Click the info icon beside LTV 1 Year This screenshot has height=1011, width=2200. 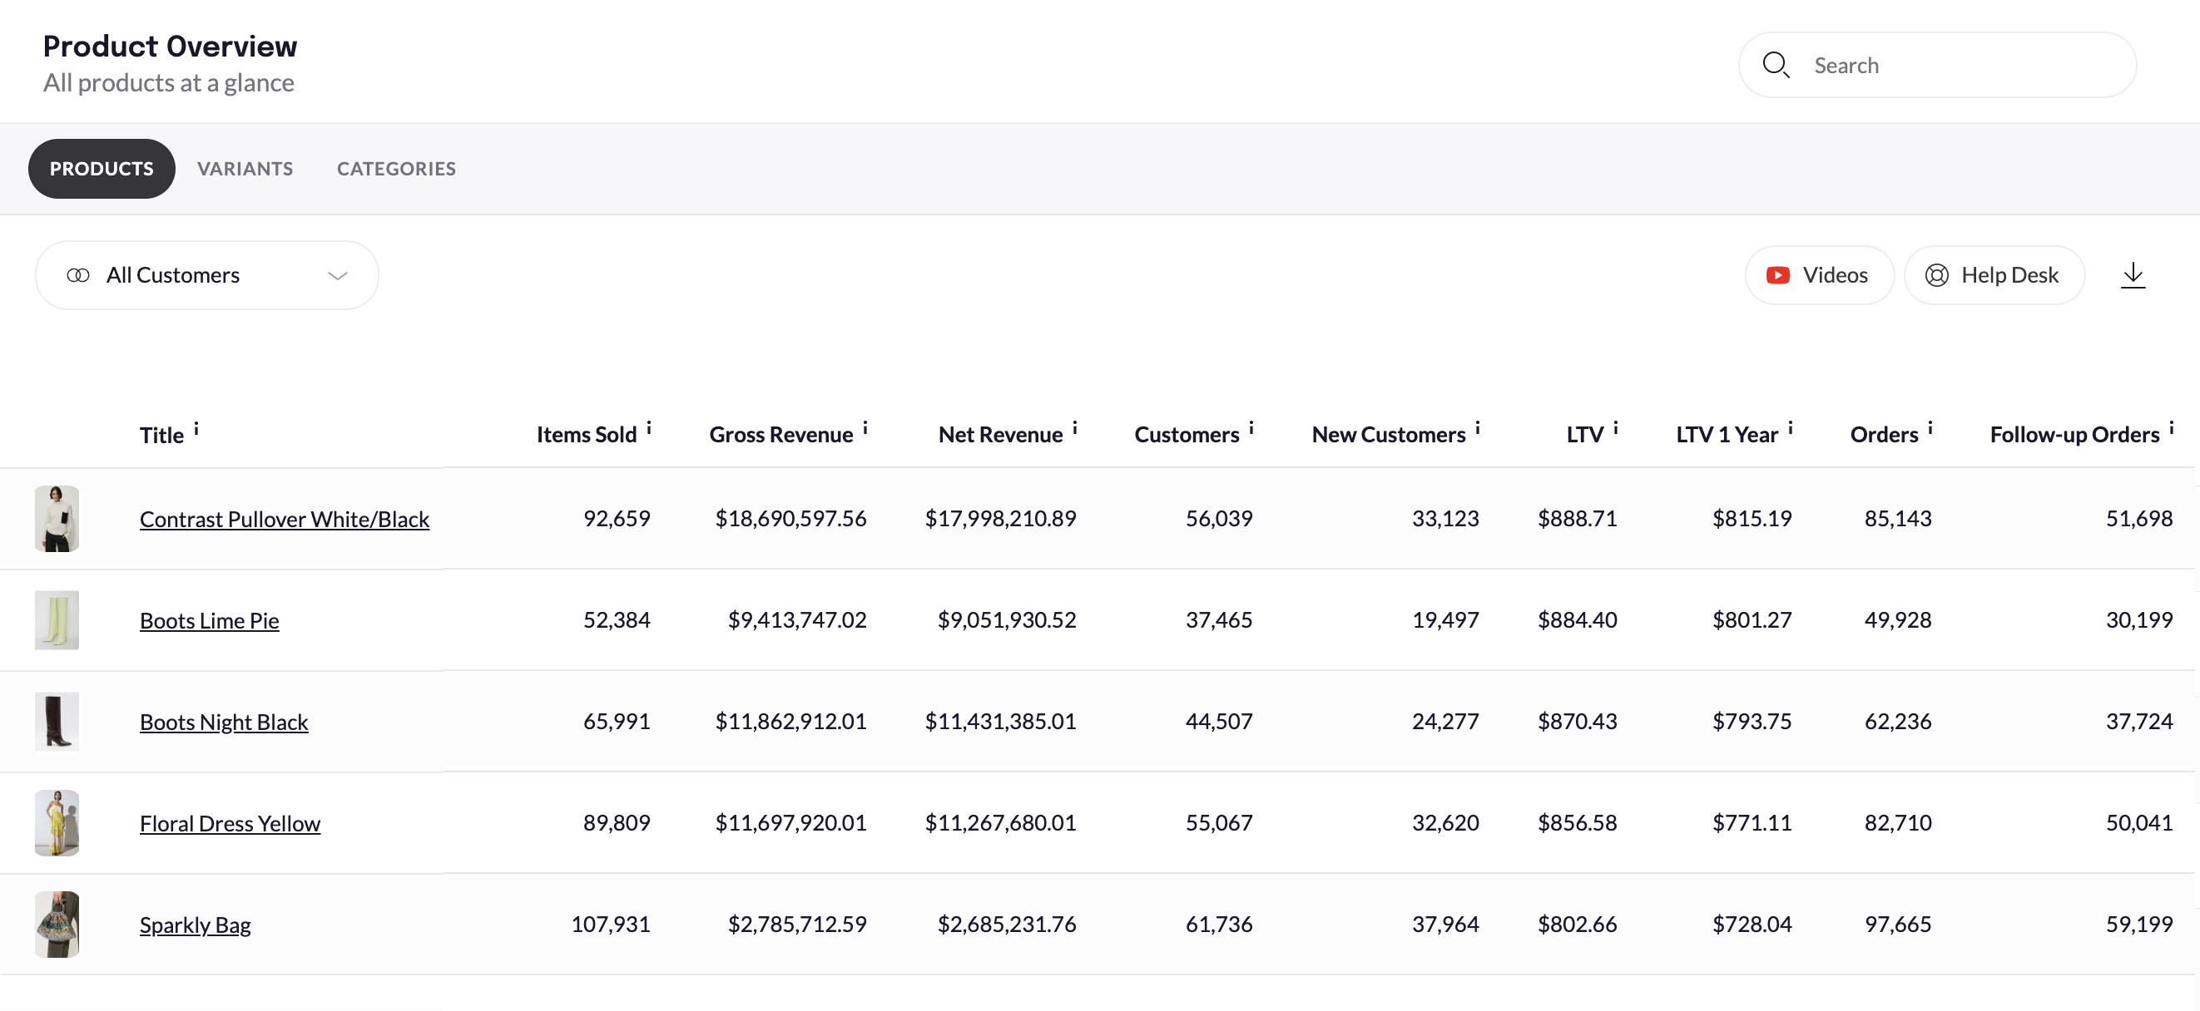coord(1790,427)
